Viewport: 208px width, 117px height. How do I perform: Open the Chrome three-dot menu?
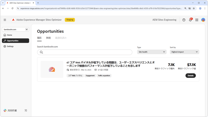click(x=205, y=8)
